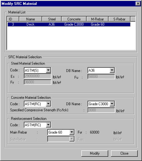142x161 pixels.
Task: Click the Fy value field 36000
Action: point(37,82)
